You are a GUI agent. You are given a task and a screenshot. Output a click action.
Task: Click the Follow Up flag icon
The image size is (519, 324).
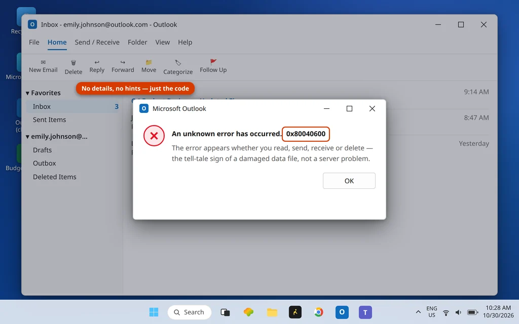(213, 62)
